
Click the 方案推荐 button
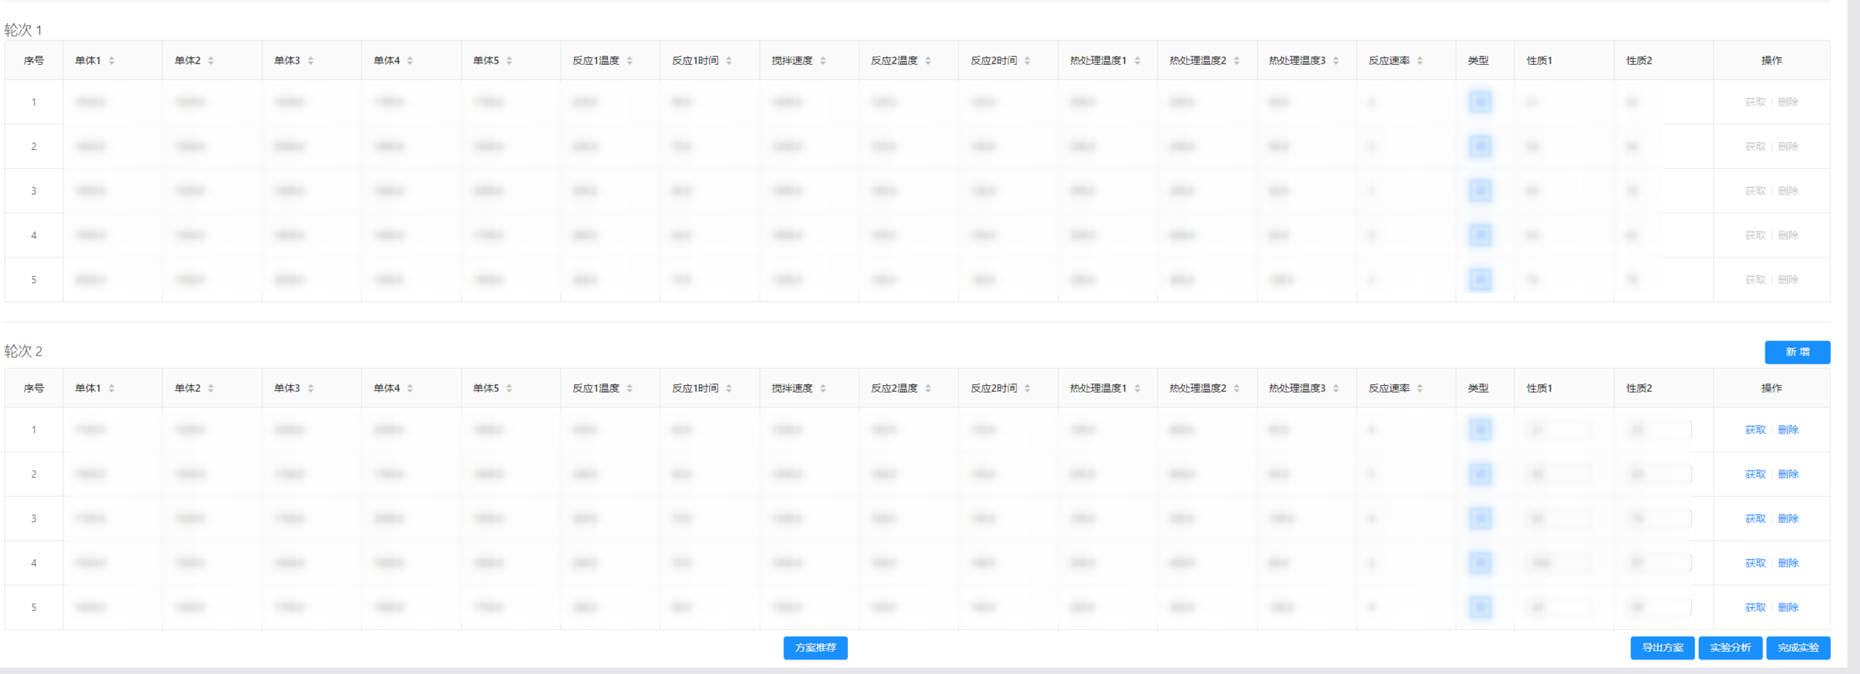point(815,648)
